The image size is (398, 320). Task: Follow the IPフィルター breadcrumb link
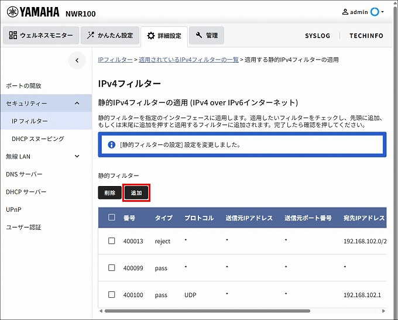click(x=115, y=60)
